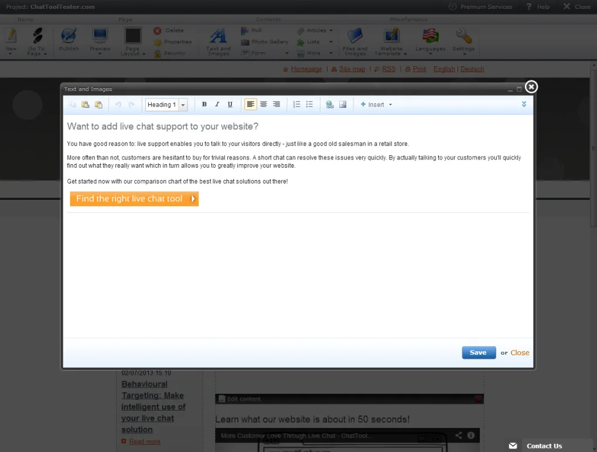Open the Page Layout dropdown
This screenshot has height=452, width=597.
[133, 41]
